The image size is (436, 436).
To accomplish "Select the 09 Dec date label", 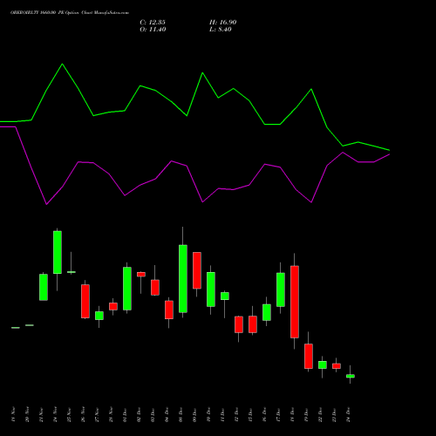I will tap(194, 414).
